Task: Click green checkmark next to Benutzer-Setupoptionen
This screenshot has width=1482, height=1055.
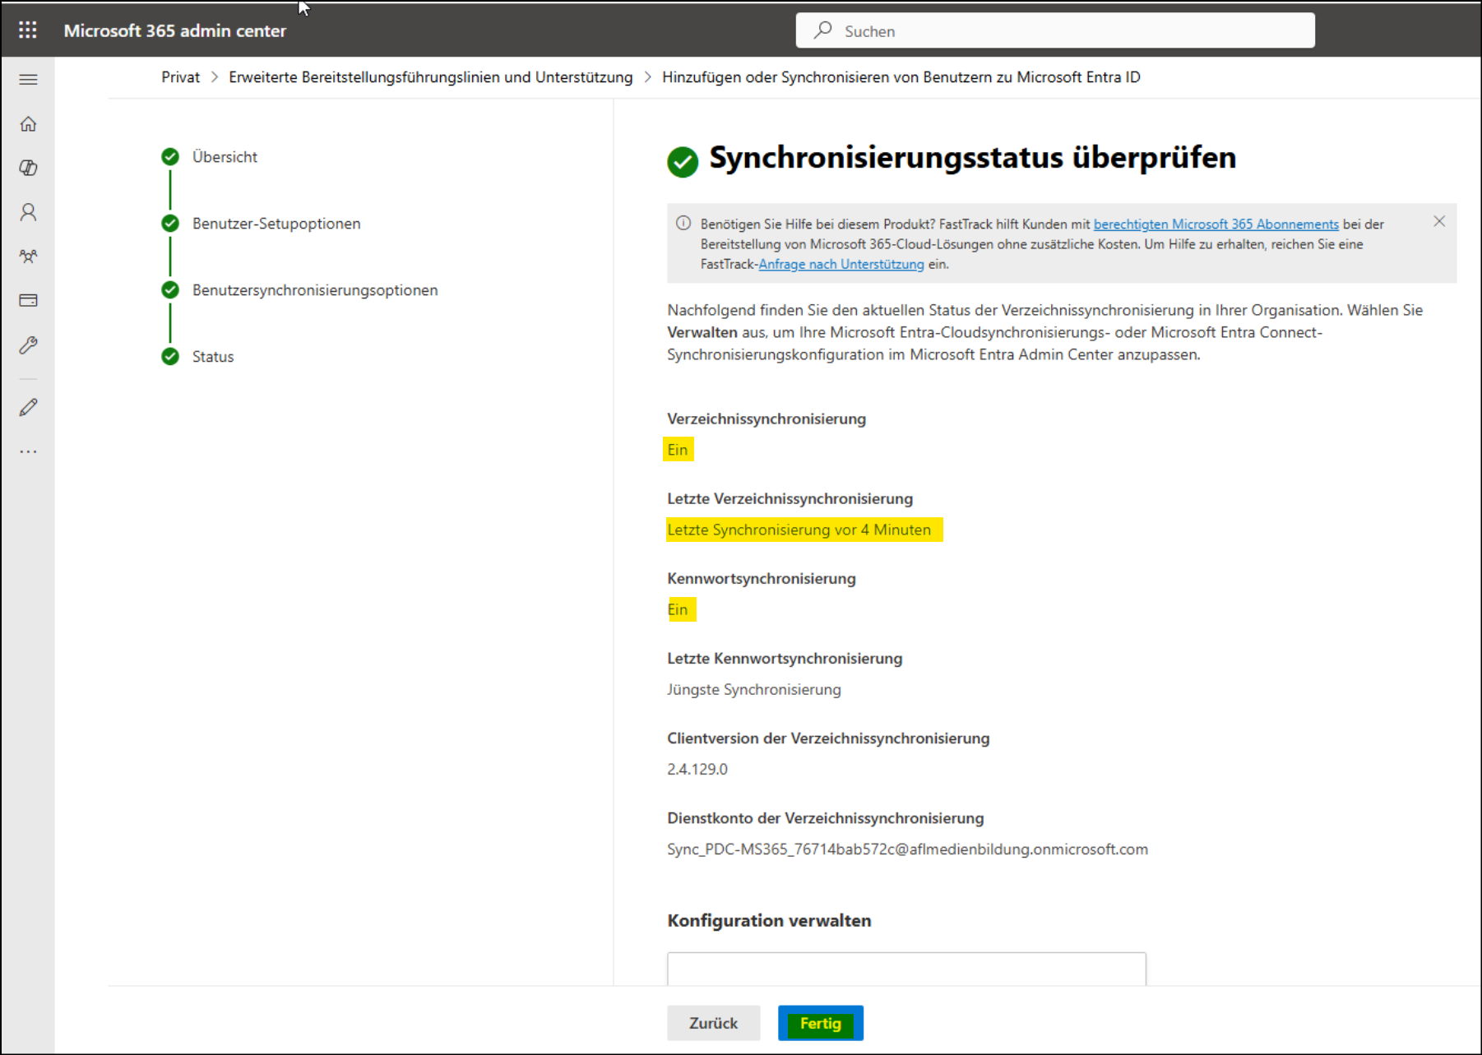Action: point(170,223)
